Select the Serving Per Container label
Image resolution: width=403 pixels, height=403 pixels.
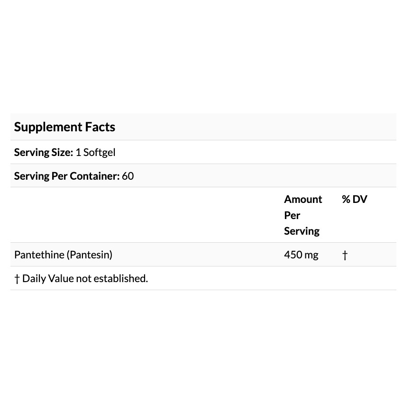[x=67, y=176]
